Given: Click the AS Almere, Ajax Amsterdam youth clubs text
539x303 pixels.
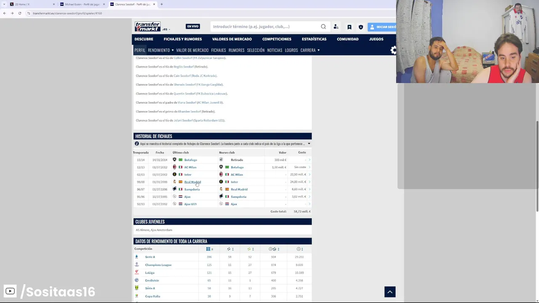Looking at the screenshot, I should coord(154,230).
